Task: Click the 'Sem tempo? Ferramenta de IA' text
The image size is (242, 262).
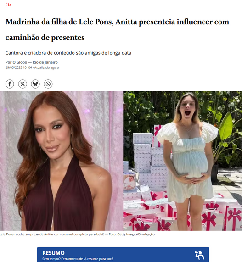Action: coord(78,259)
